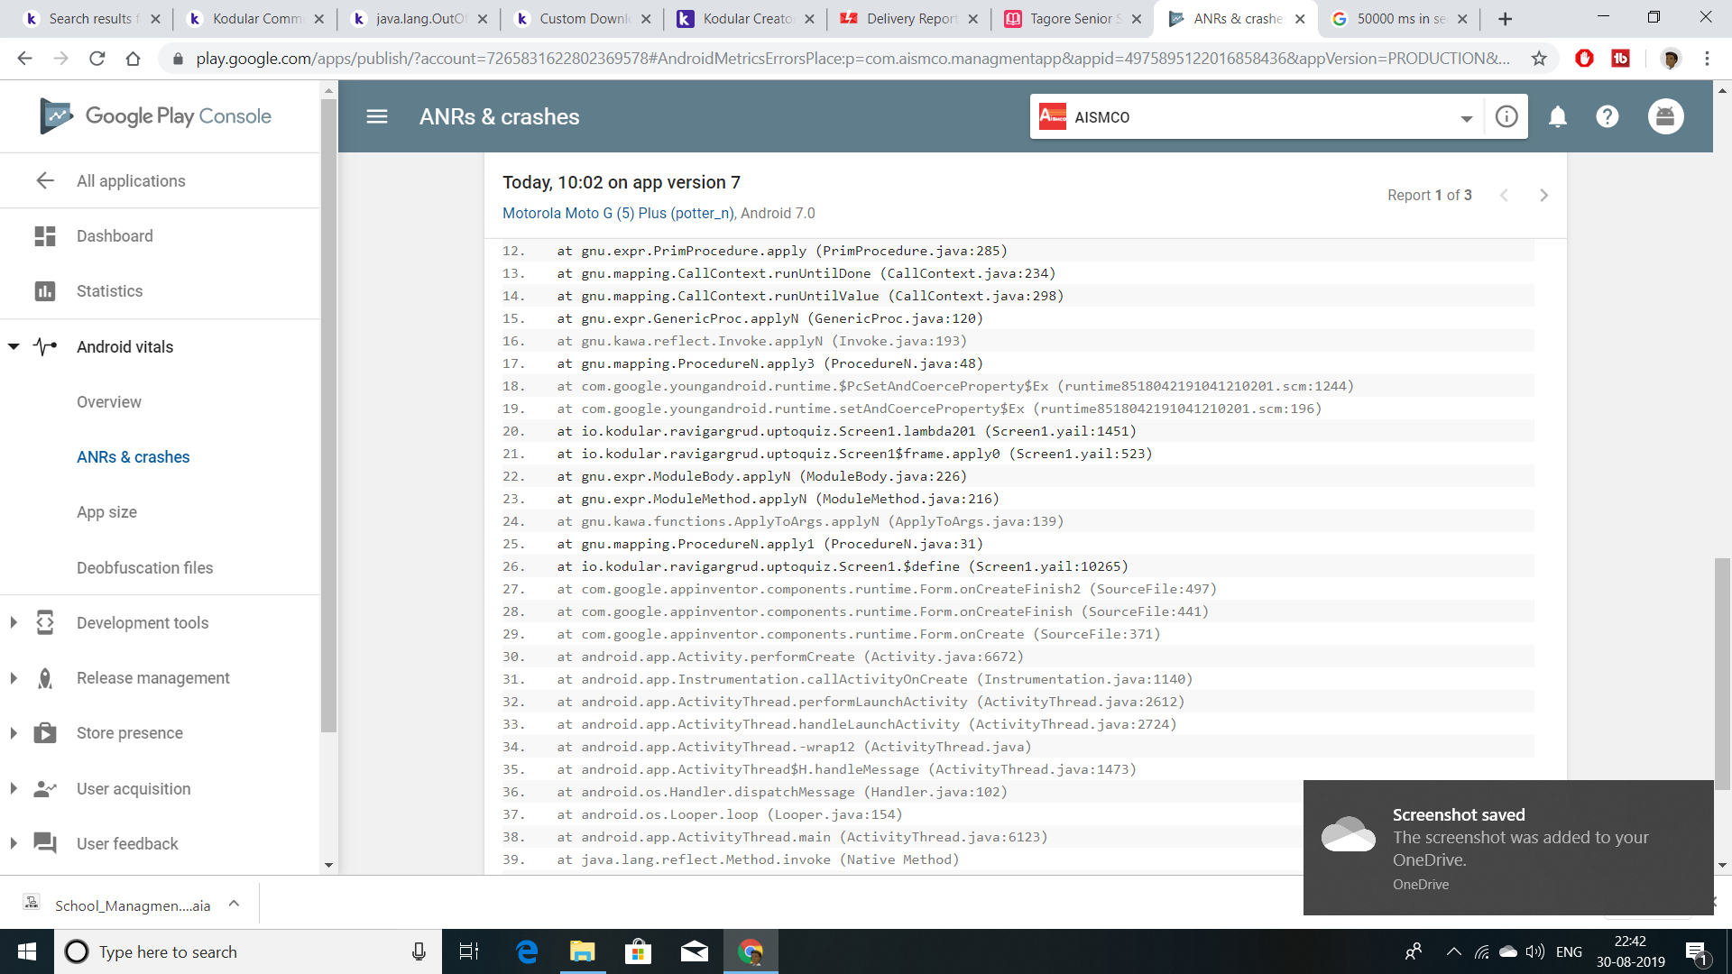Bookmark this page with star icon
The height and width of the screenshot is (974, 1732).
[1539, 59]
